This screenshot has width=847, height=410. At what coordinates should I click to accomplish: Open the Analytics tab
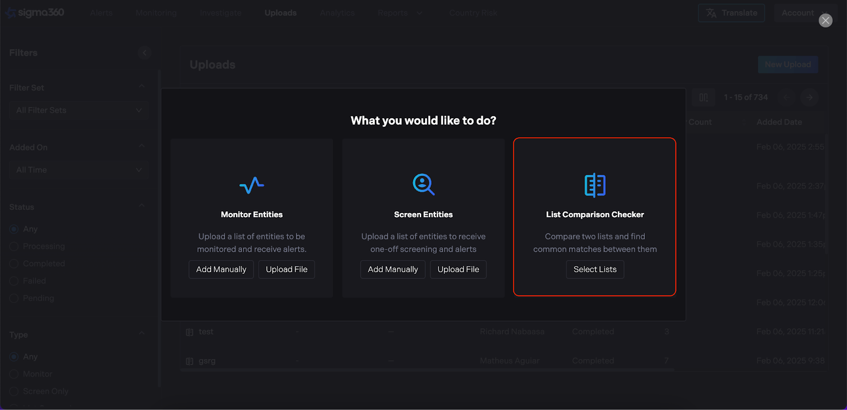click(337, 13)
